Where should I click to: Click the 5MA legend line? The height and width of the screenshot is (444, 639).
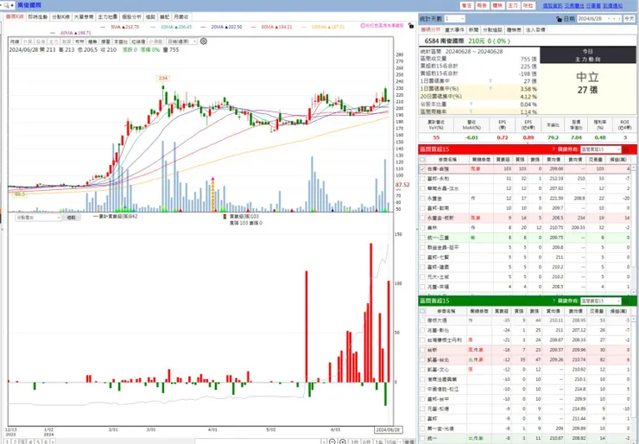click(x=121, y=27)
